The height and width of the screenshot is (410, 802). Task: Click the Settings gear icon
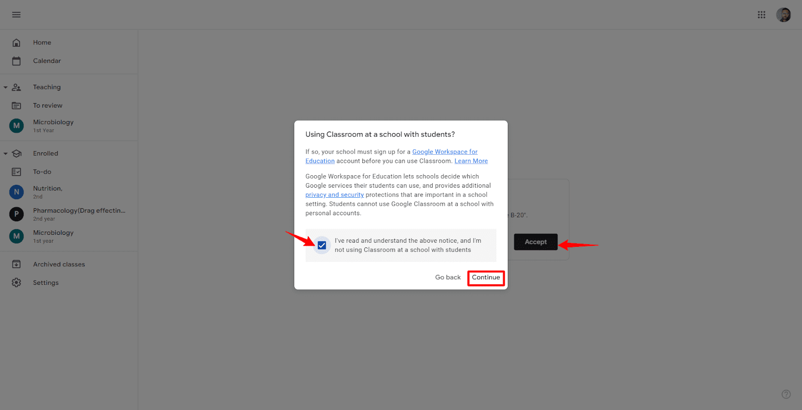(17, 283)
